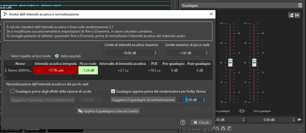Click the rightmost output filter shape icon

click(229, 129)
